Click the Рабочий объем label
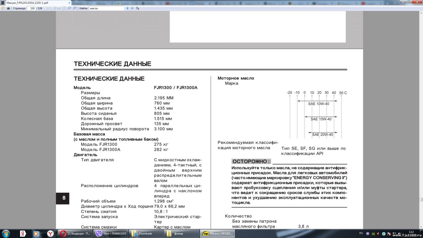The image size is (423, 238). pyautogui.click(x=98, y=201)
